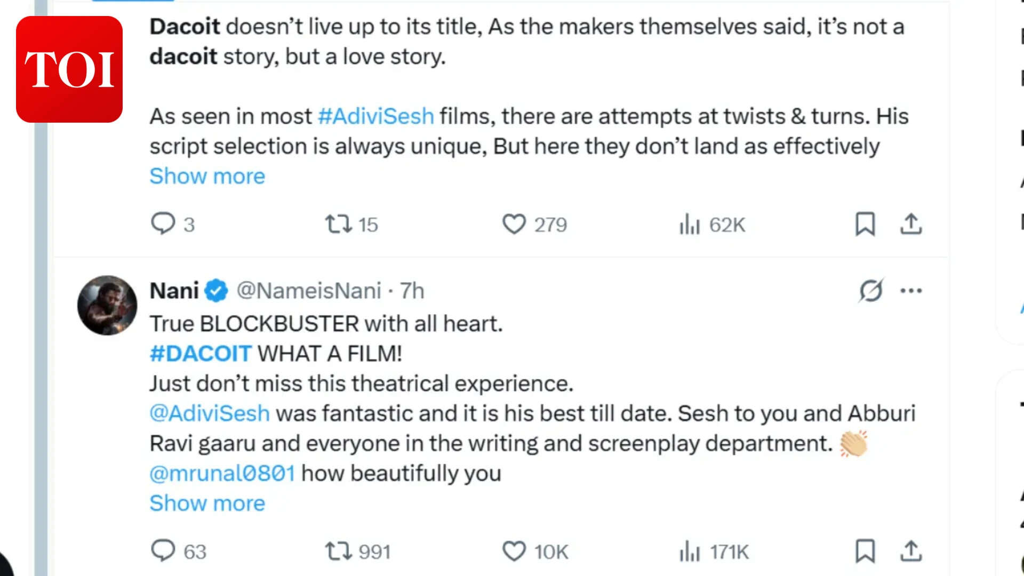Open the #DACOIT hashtag link
1024x576 pixels.
coord(201,354)
